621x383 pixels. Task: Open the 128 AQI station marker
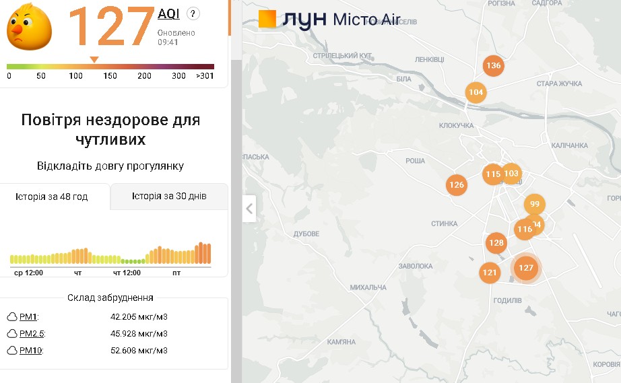pyautogui.click(x=496, y=242)
